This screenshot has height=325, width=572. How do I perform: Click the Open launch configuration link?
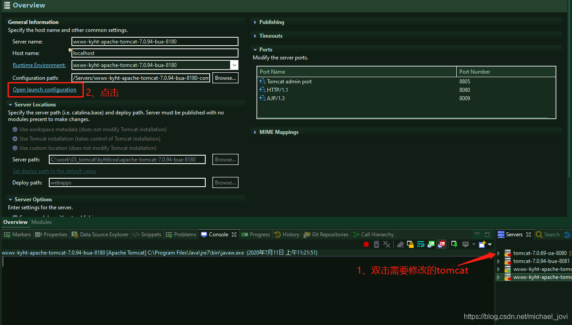pyautogui.click(x=44, y=90)
